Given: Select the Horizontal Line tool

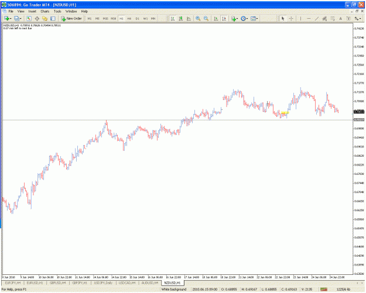Looking at the screenshot, I should coord(309,18).
